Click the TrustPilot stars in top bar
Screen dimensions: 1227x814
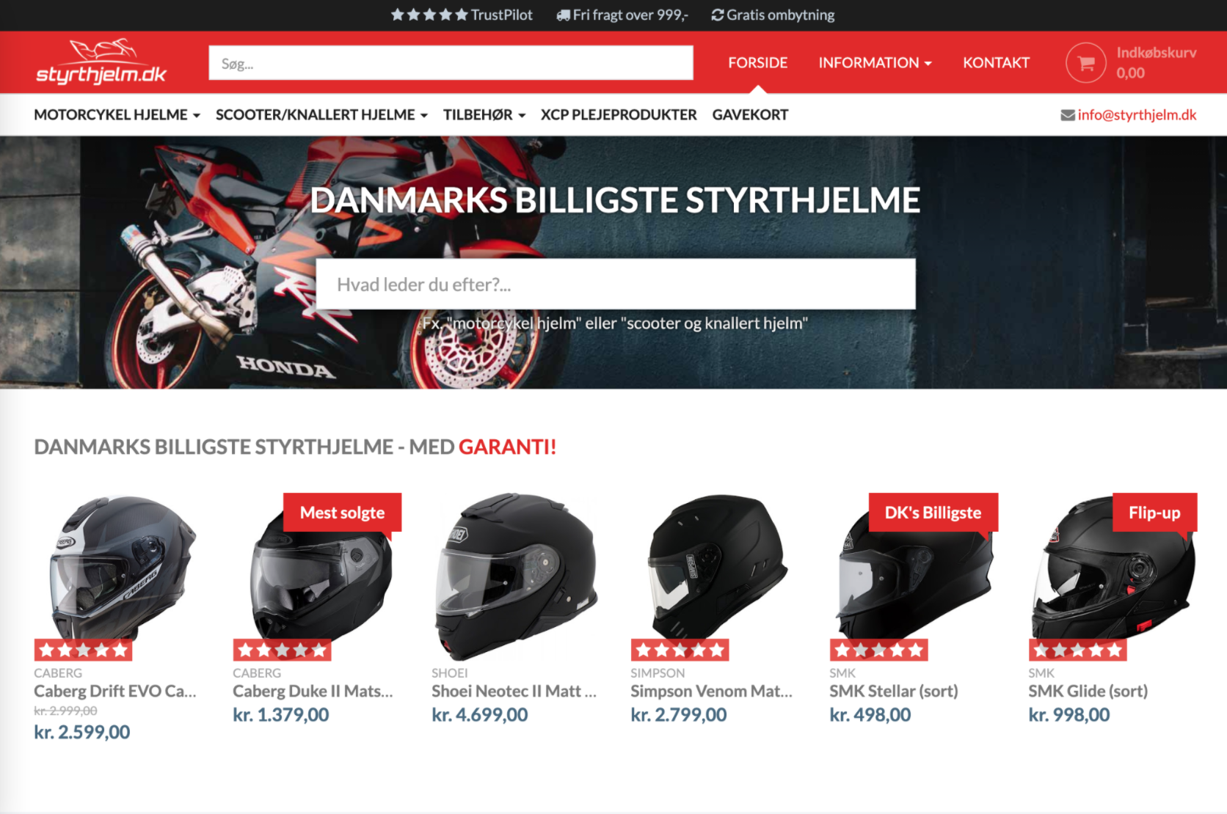point(429,15)
